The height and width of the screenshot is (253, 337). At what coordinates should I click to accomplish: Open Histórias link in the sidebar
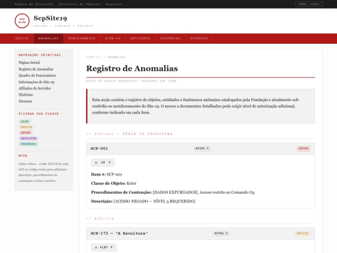pyautogui.click(x=26, y=95)
